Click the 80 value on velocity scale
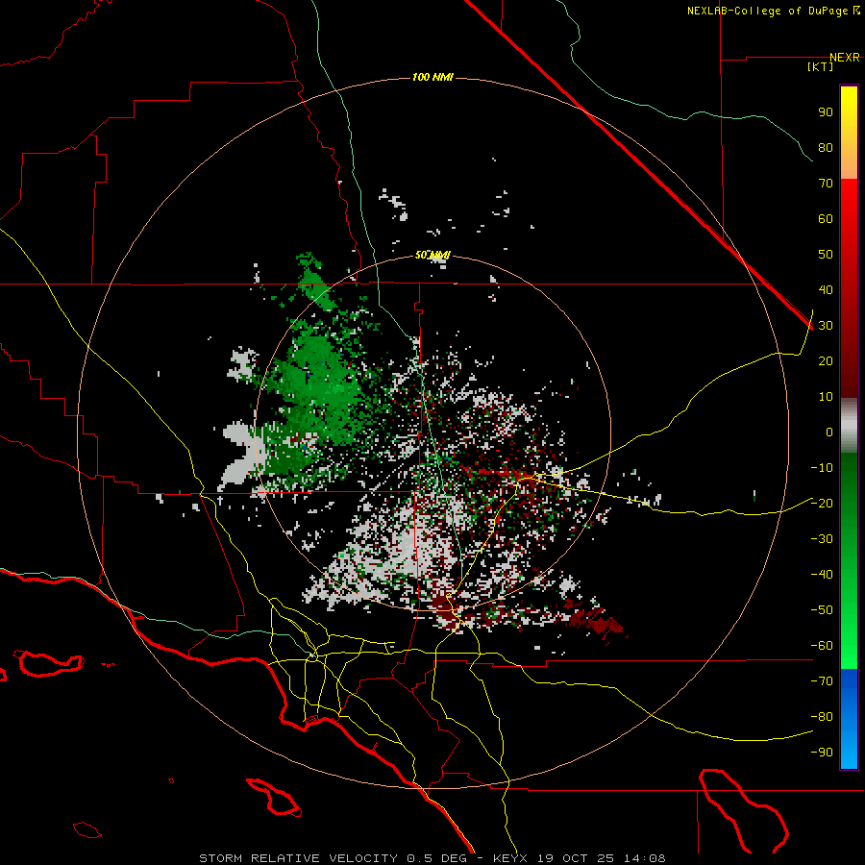 [826, 148]
